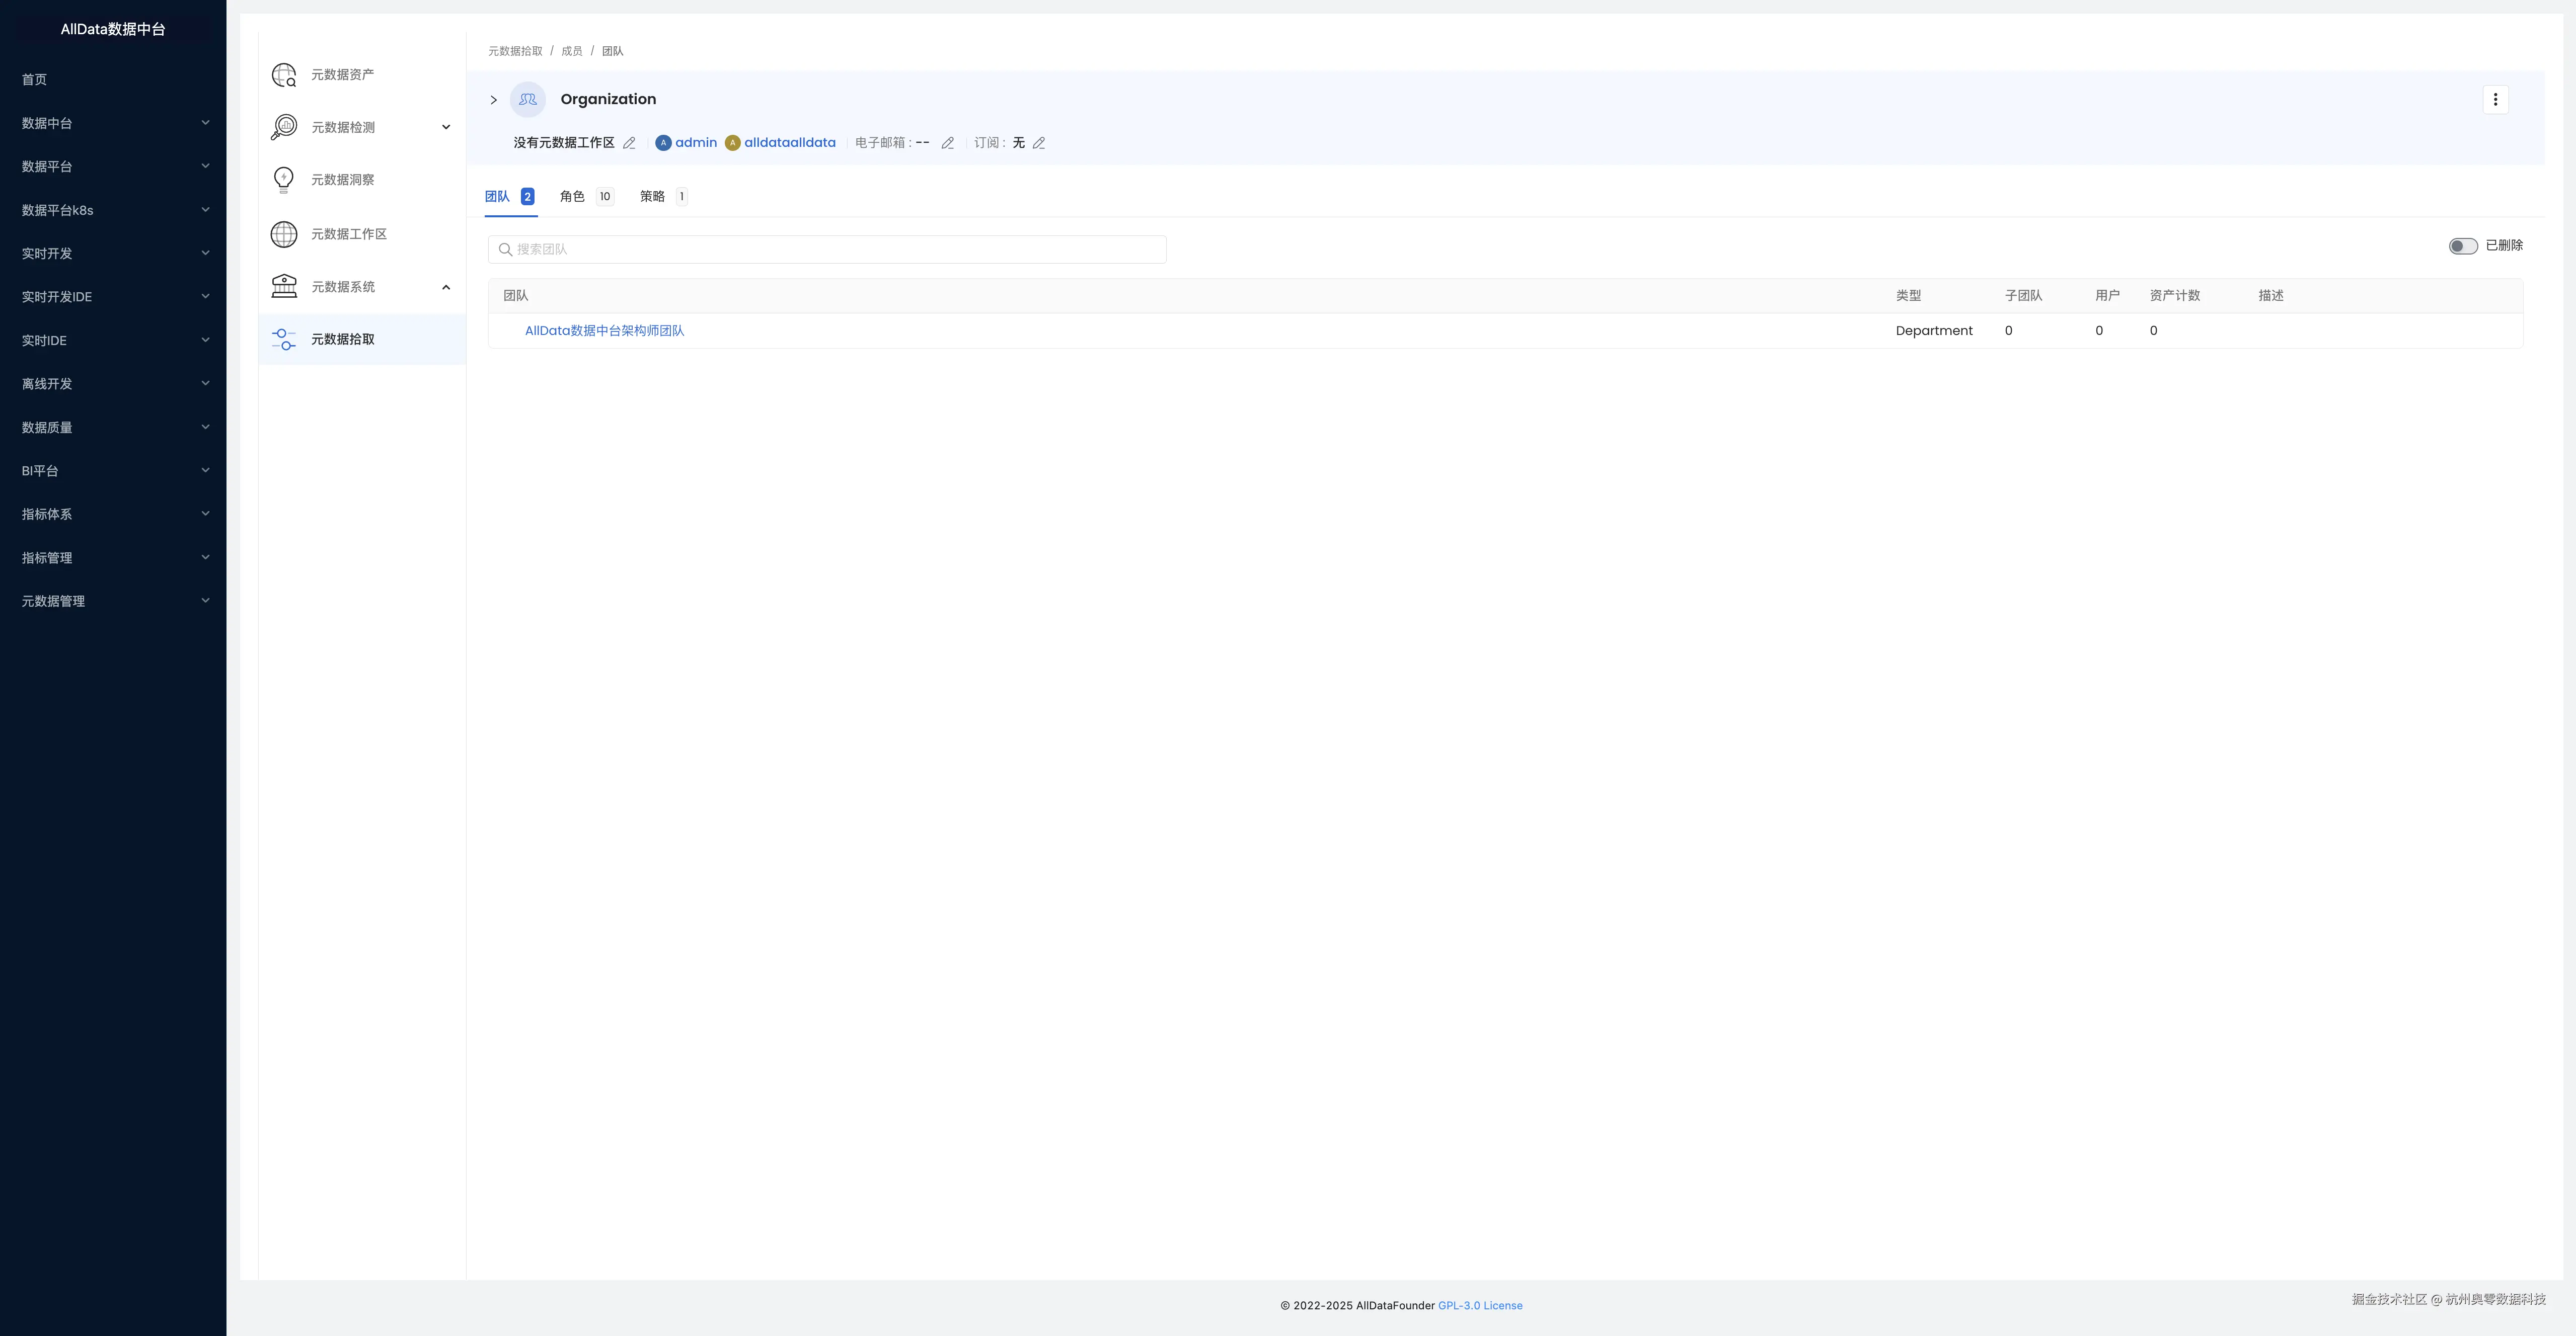Click the 元数据洞察 lightbulb icon
The height and width of the screenshot is (1336, 2576).
click(284, 180)
